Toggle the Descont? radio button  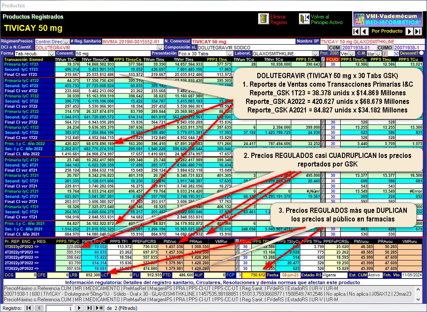coord(421,53)
